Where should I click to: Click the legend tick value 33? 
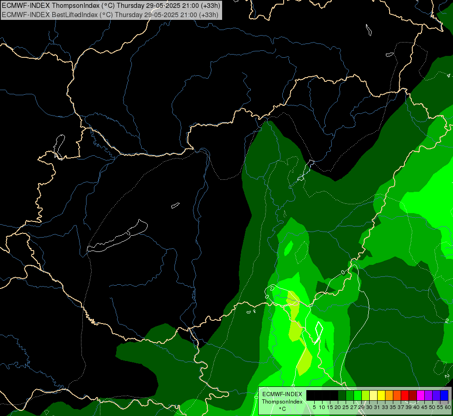[x=385, y=407]
